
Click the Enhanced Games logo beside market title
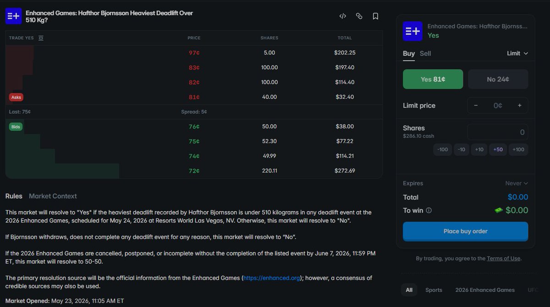[13, 16]
